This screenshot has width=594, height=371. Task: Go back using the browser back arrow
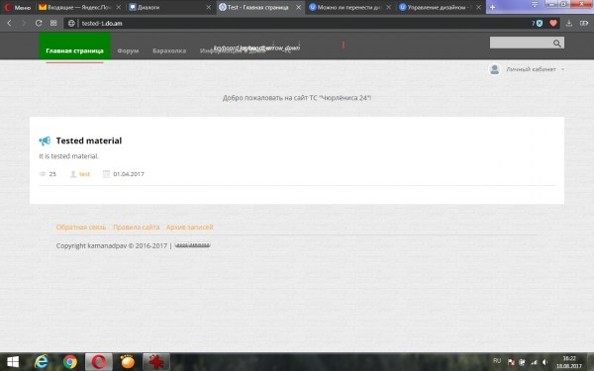click(x=10, y=23)
